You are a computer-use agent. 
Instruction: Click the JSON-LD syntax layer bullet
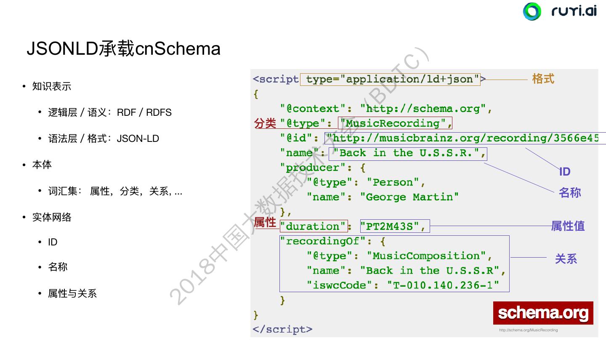(x=104, y=139)
